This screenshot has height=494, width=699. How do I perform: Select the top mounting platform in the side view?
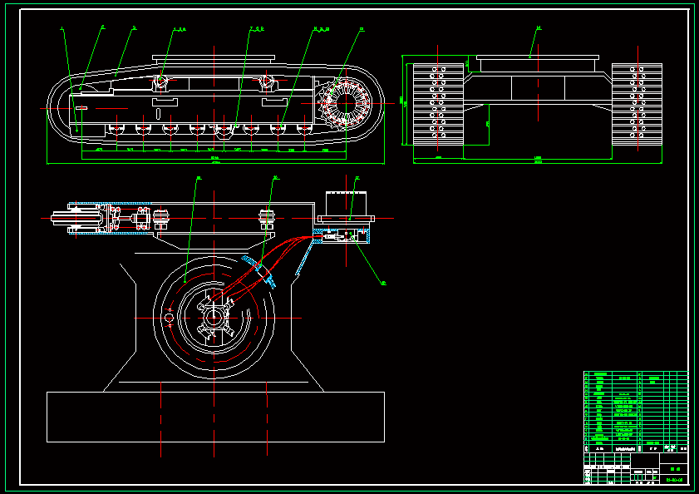tap(214, 57)
